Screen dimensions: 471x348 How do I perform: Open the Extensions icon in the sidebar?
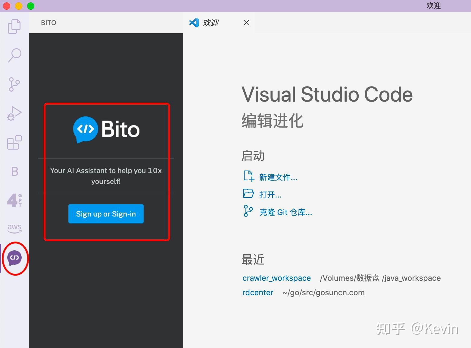click(14, 143)
